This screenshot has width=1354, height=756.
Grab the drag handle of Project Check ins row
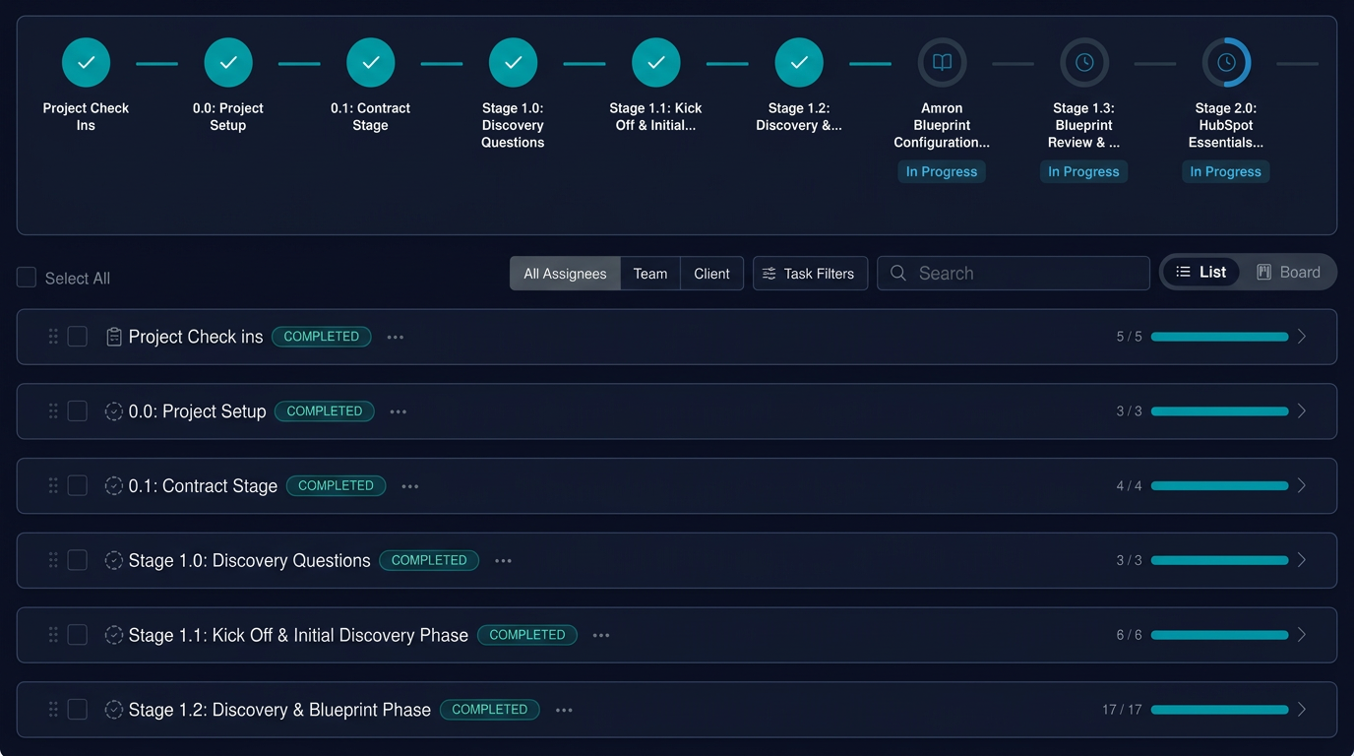[x=53, y=337]
